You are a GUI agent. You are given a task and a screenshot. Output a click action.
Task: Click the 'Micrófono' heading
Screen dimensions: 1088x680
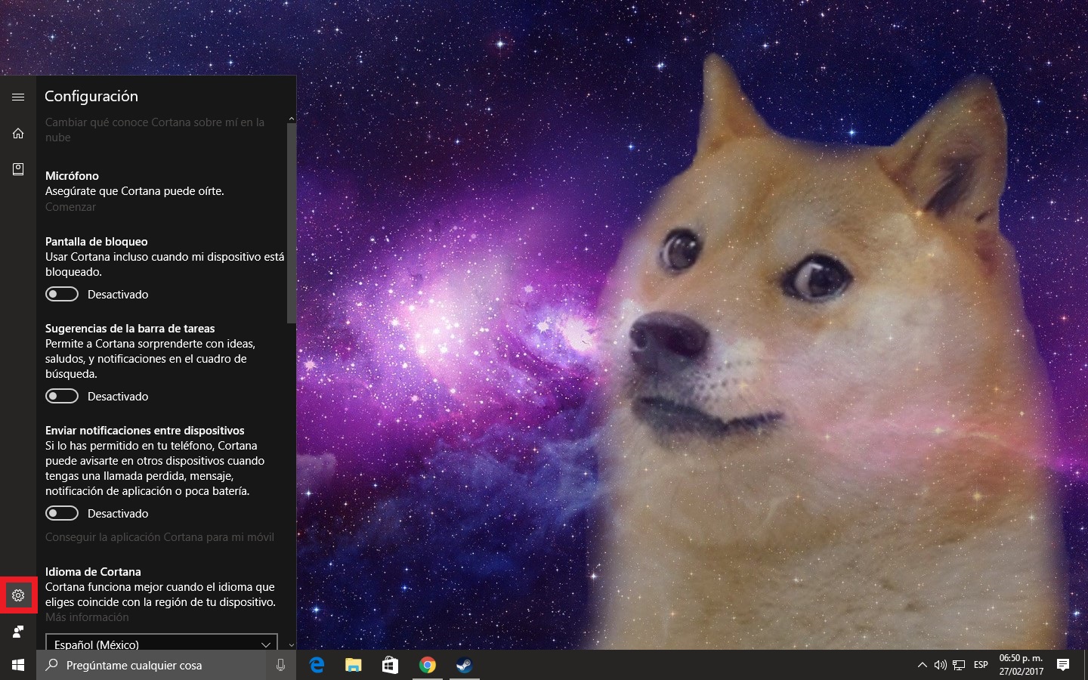click(72, 176)
